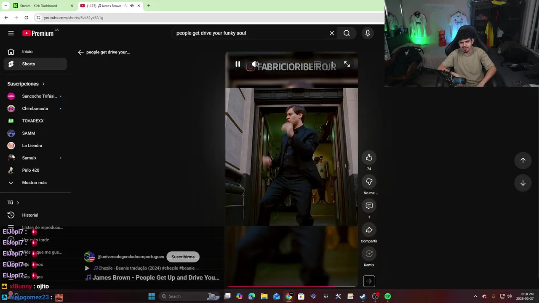Pause the playing Short

[x=237, y=64]
